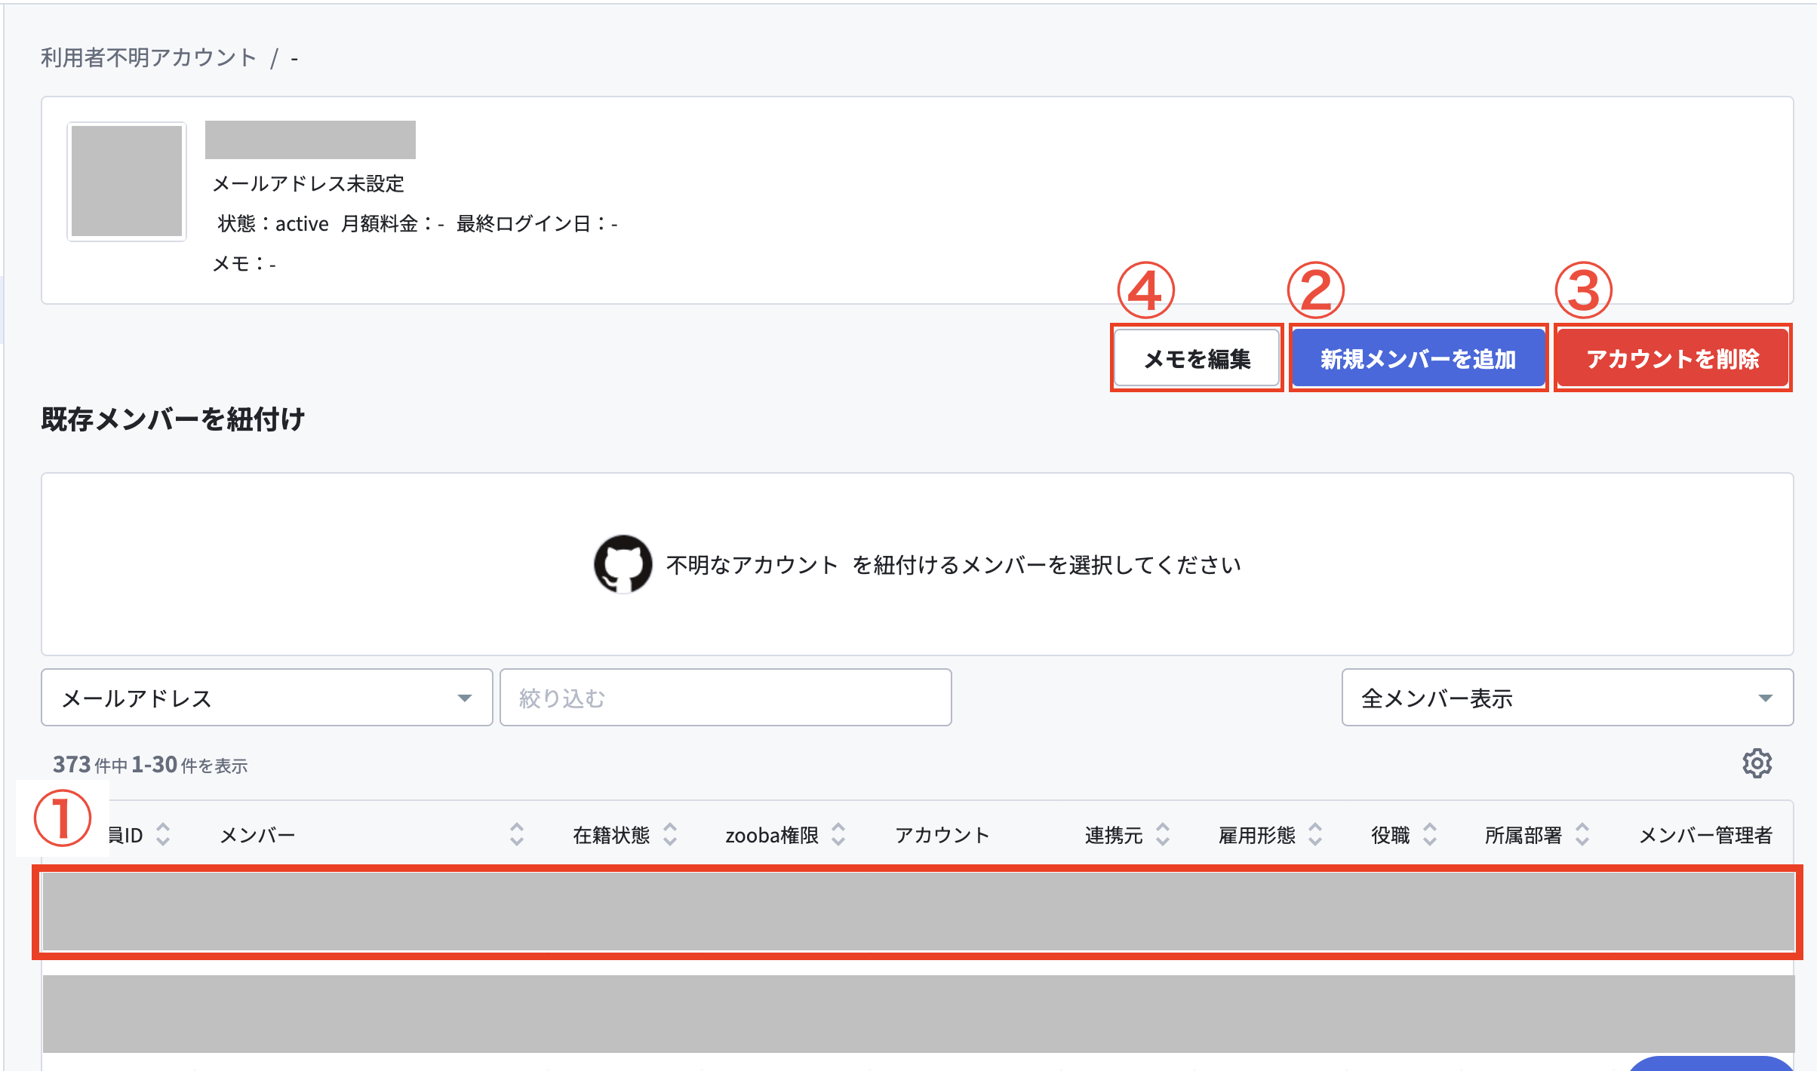Screen dimensions: 1817x1071
Task: Open the メールアドレス filter dropdown
Action: pyautogui.click(x=267, y=698)
